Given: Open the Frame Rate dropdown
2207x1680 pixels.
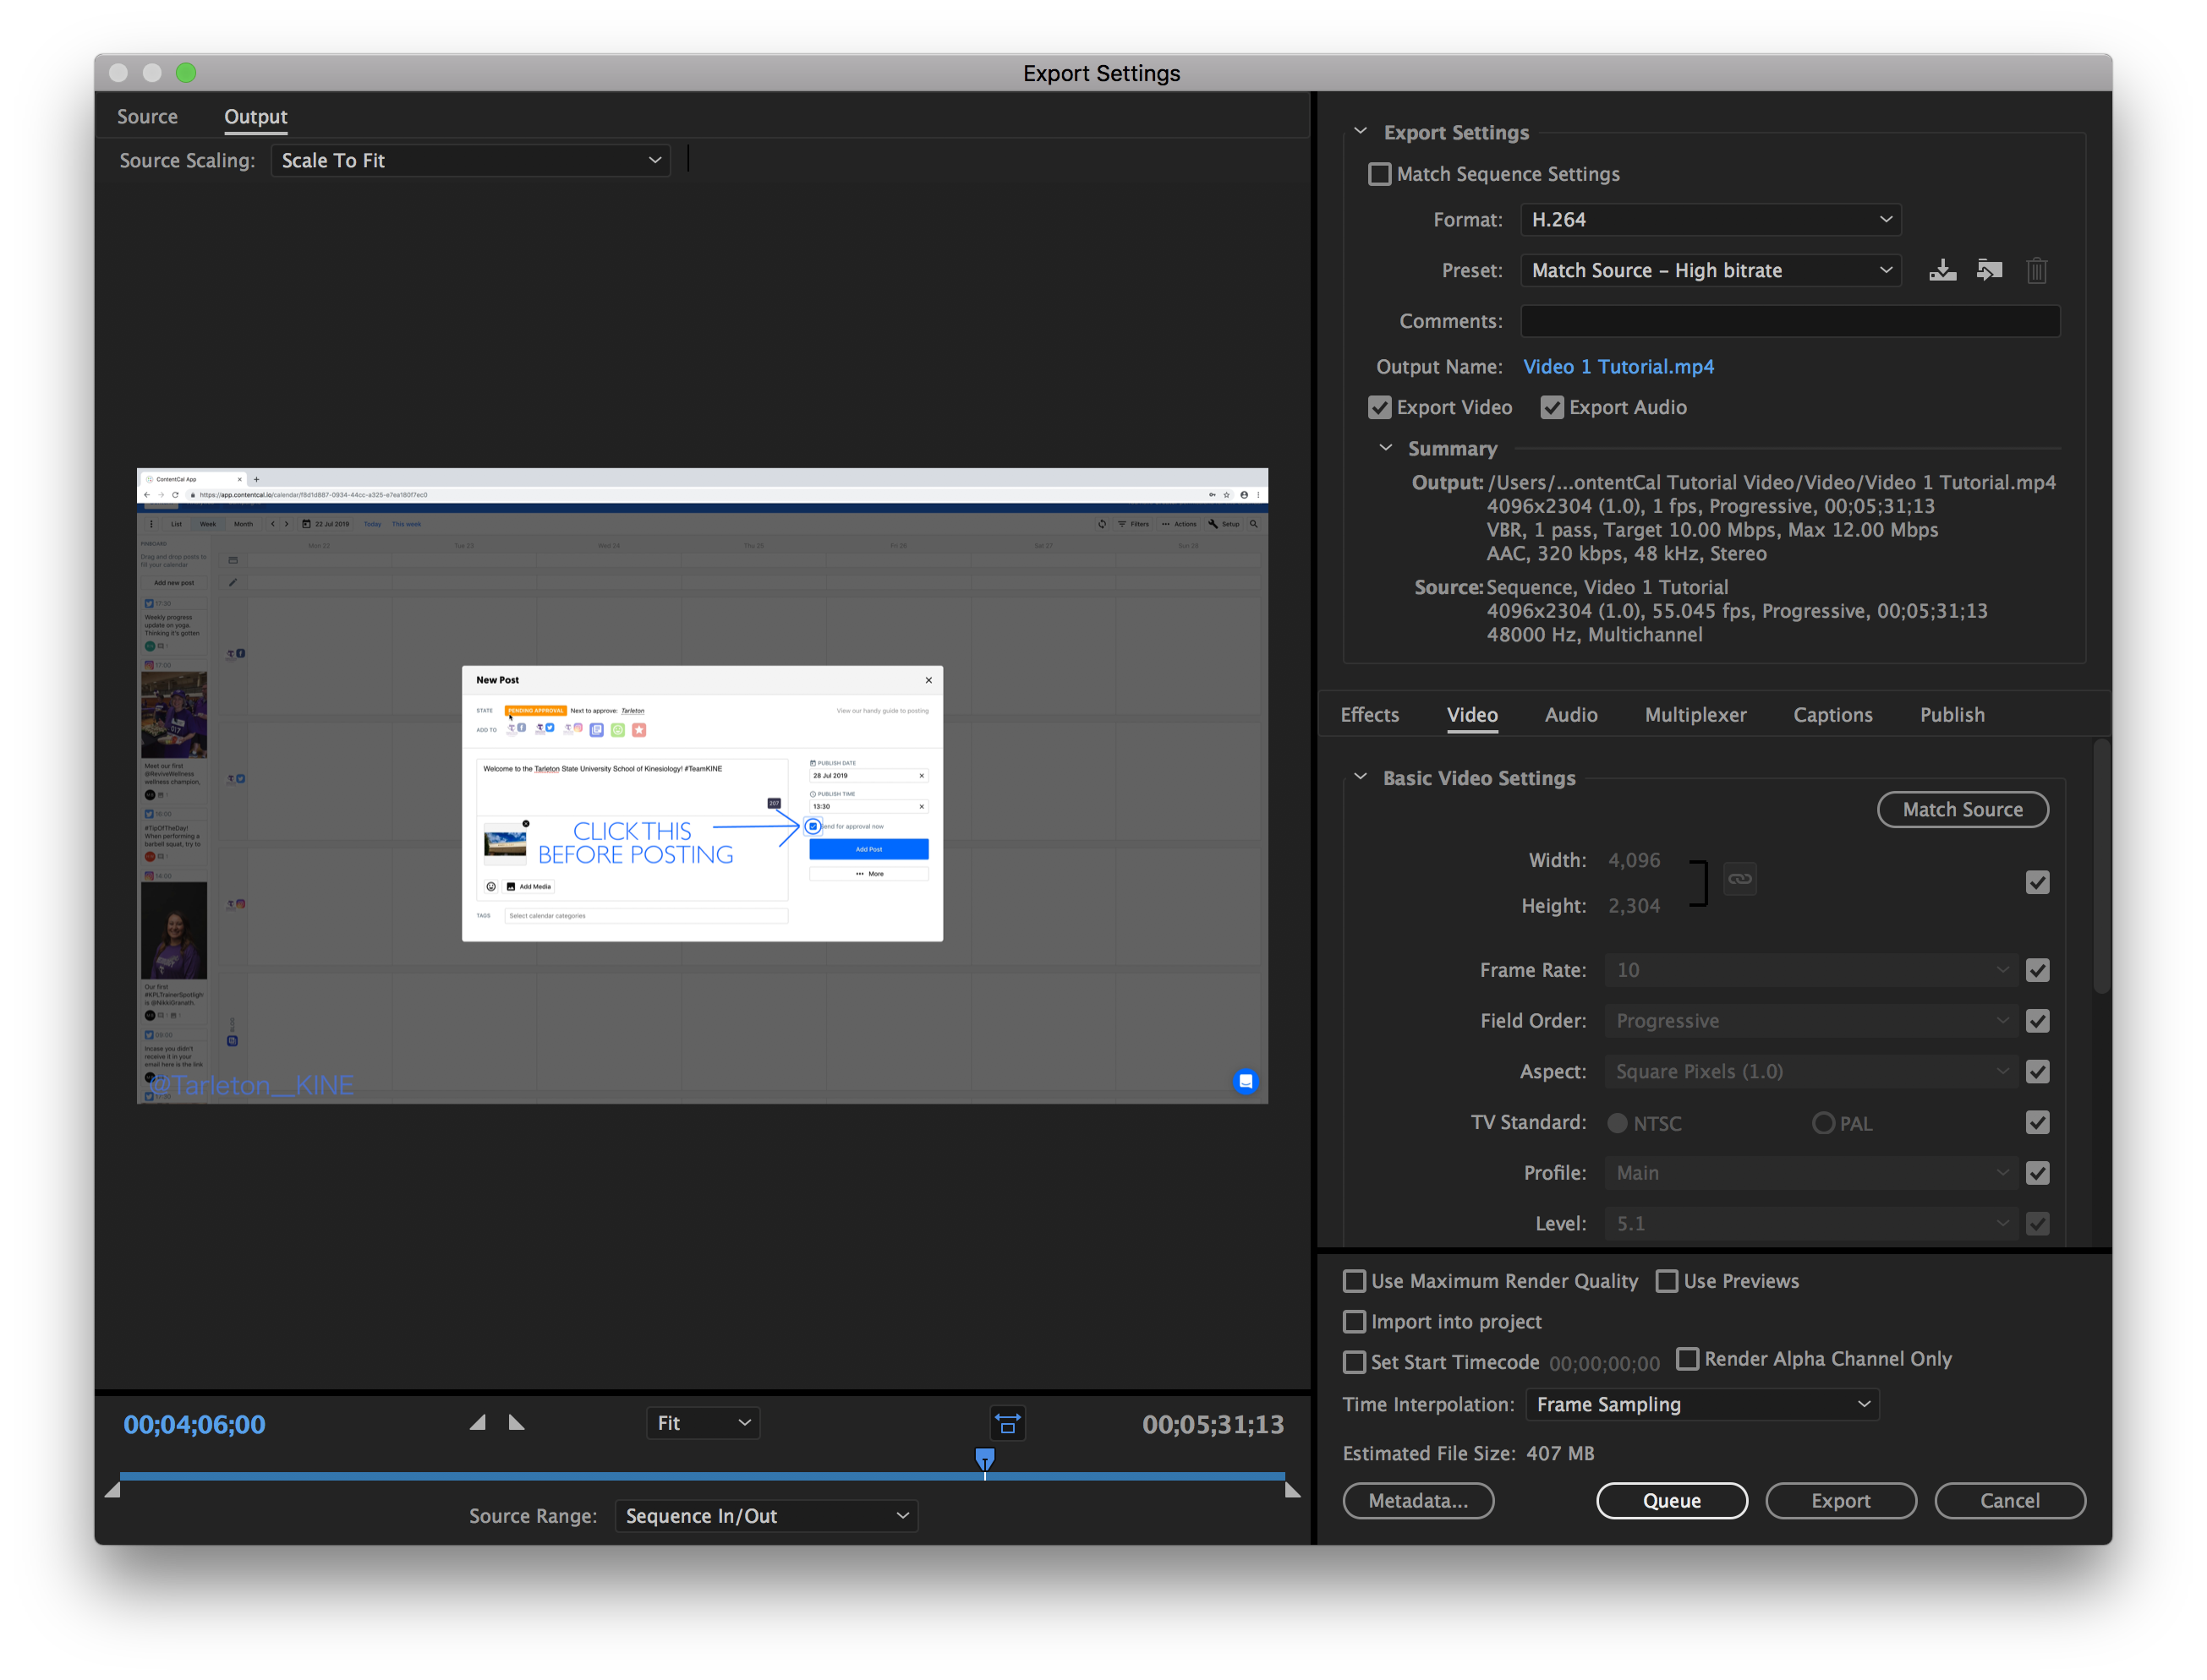Looking at the screenshot, I should pos(1810,970).
